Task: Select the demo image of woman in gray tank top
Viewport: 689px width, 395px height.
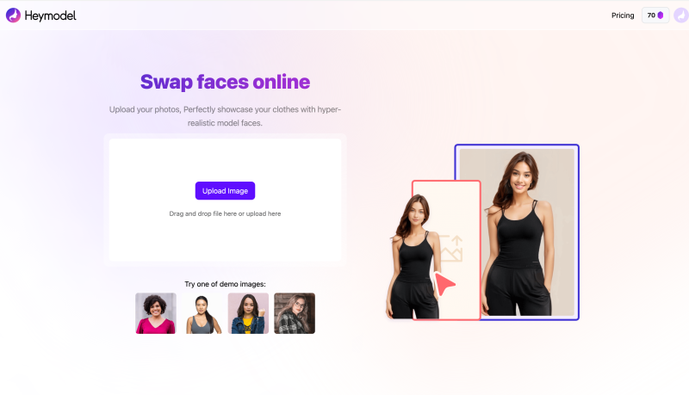Action: click(x=202, y=313)
